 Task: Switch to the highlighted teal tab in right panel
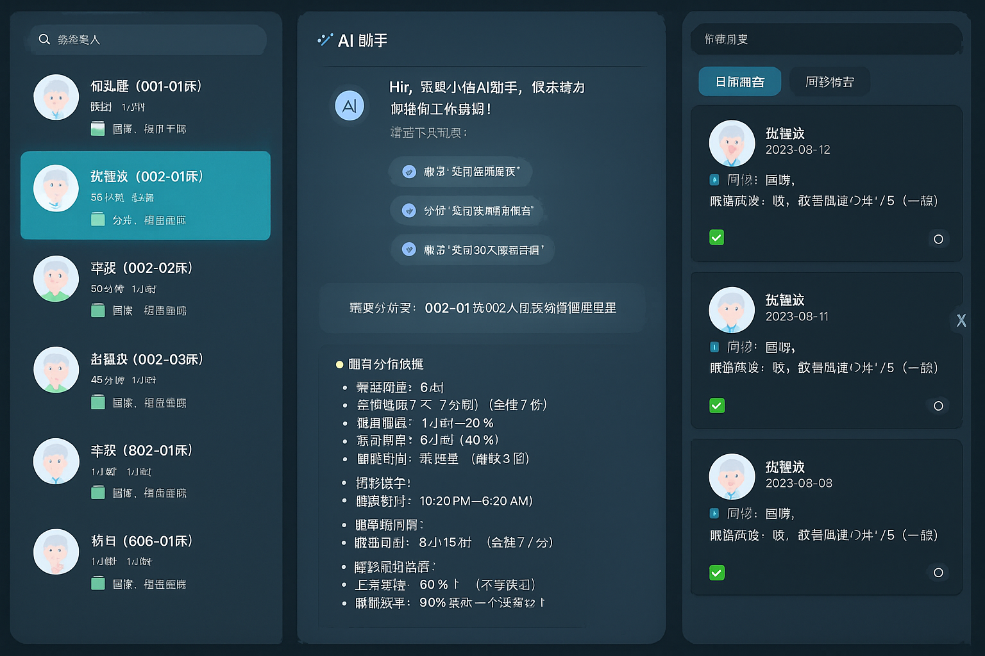click(x=739, y=81)
